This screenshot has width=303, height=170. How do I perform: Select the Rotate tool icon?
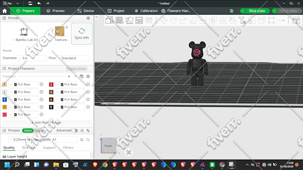[x=173, y=20]
